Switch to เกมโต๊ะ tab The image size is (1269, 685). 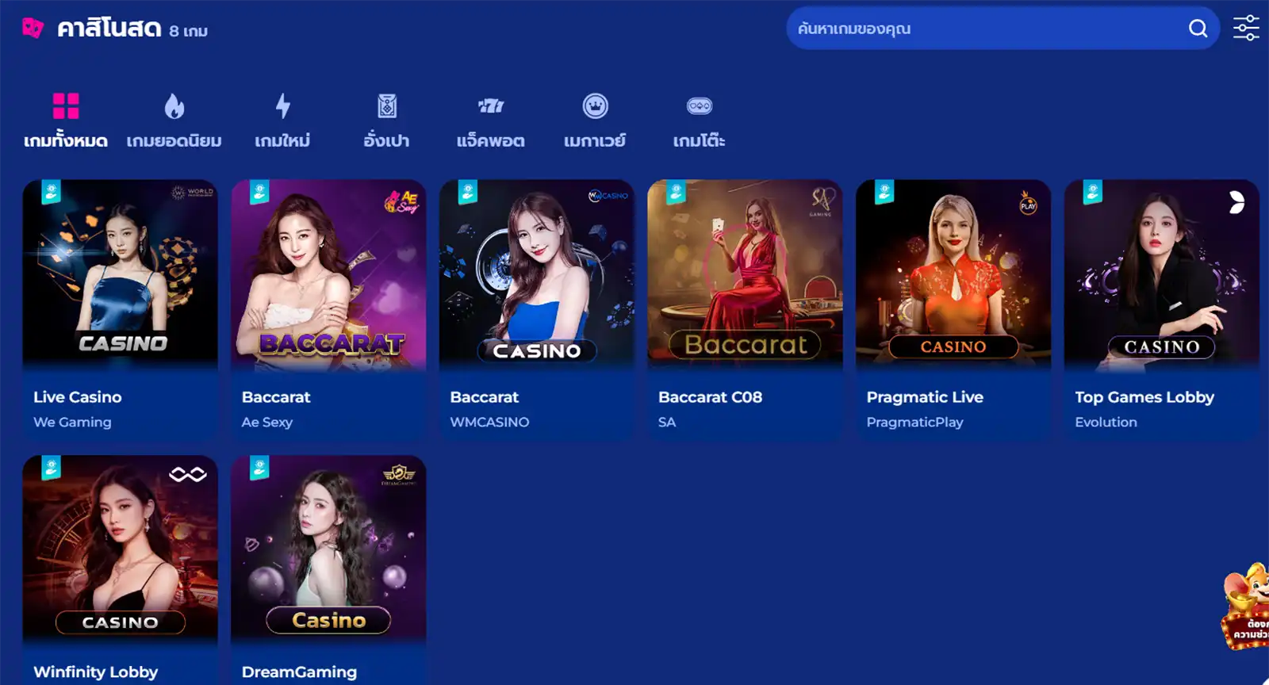pyautogui.click(x=699, y=141)
